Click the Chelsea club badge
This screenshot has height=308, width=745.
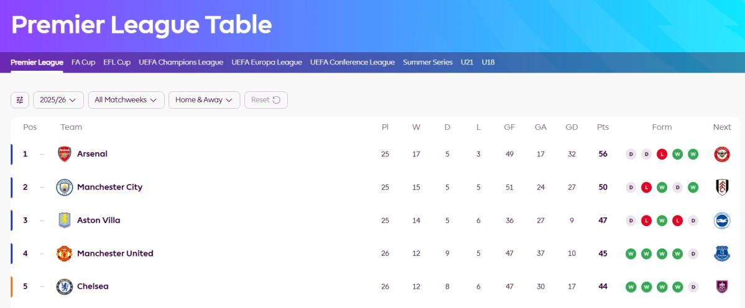[x=64, y=287]
